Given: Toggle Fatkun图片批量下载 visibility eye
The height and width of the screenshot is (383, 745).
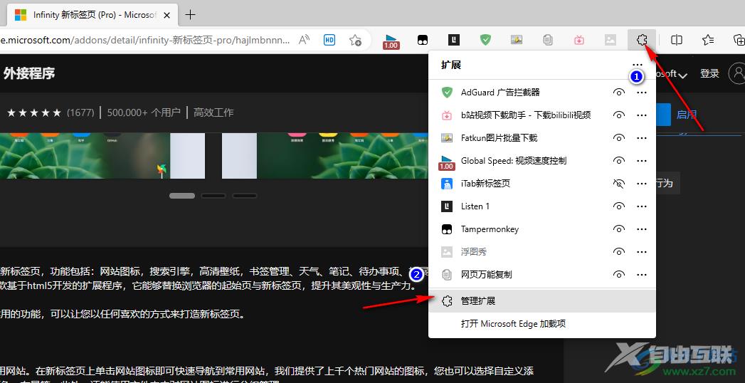Looking at the screenshot, I should click(x=618, y=138).
